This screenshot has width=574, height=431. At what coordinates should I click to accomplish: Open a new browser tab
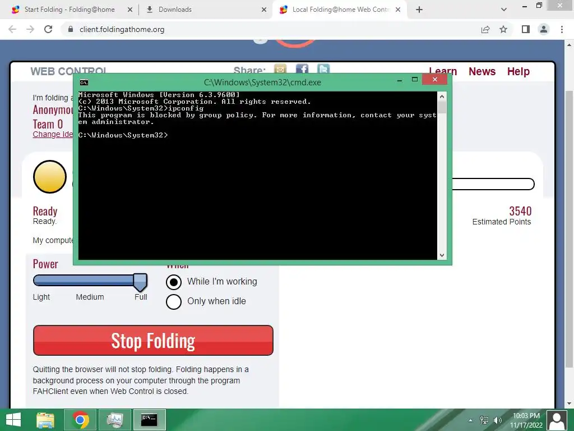point(419,10)
